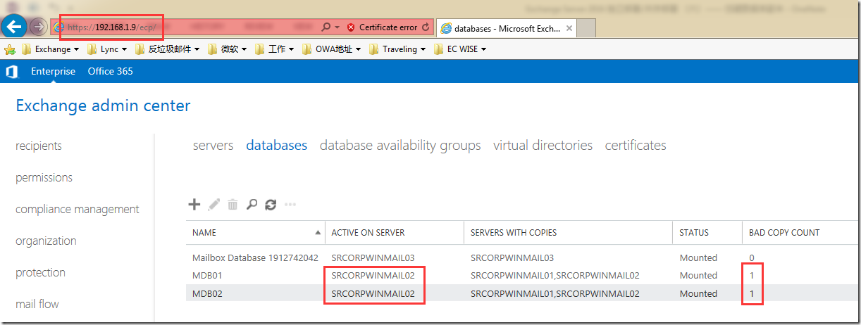
Task: Click the favorites star icon on bookmarks bar
Action: pos(10,49)
